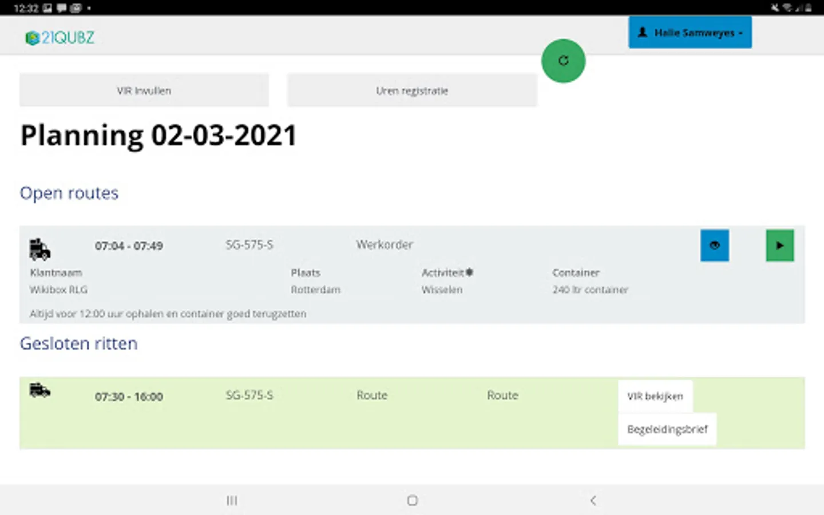
Task: Click customer name Wikibox RLG
Action: 58,290
